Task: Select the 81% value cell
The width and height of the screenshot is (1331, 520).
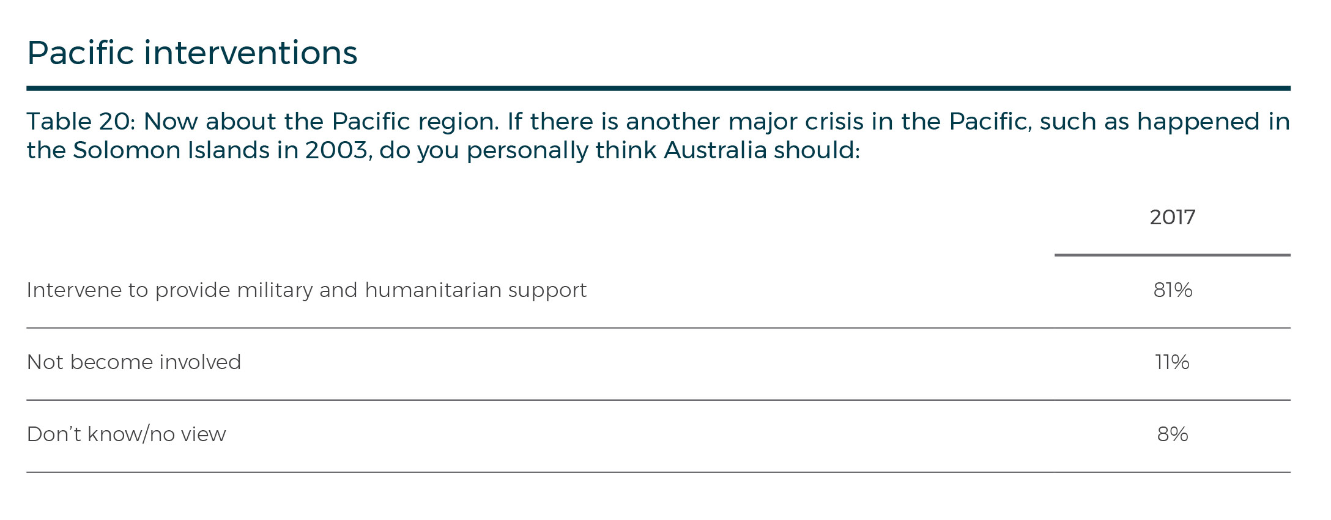Action: click(1172, 290)
